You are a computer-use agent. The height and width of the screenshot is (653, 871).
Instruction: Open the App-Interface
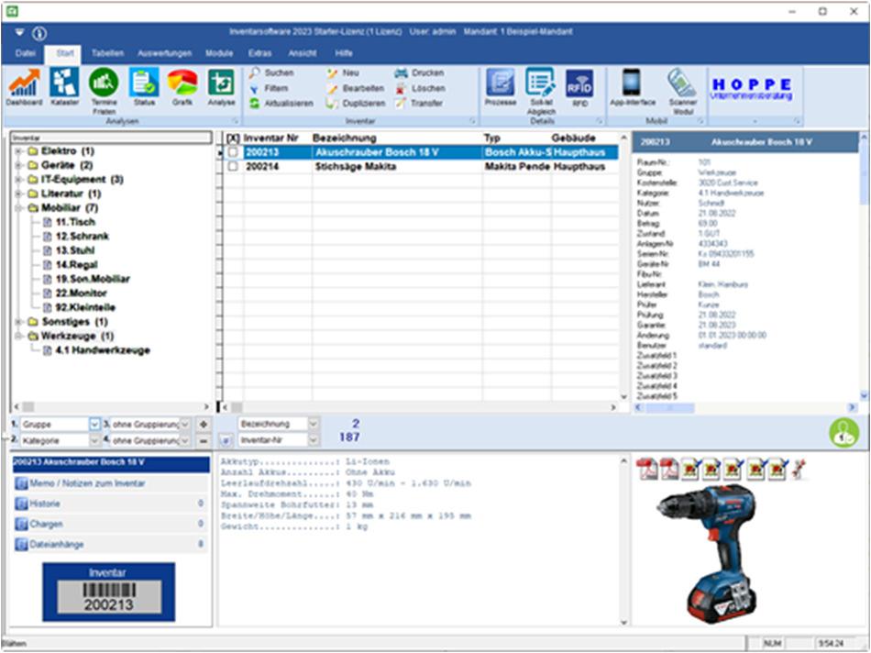pos(632,87)
